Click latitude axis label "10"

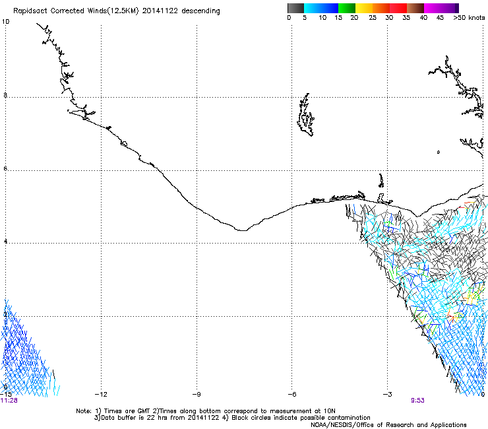coord(5,22)
